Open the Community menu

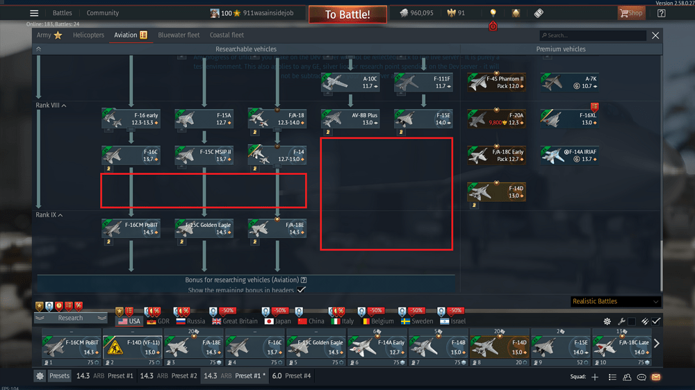tap(103, 13)
